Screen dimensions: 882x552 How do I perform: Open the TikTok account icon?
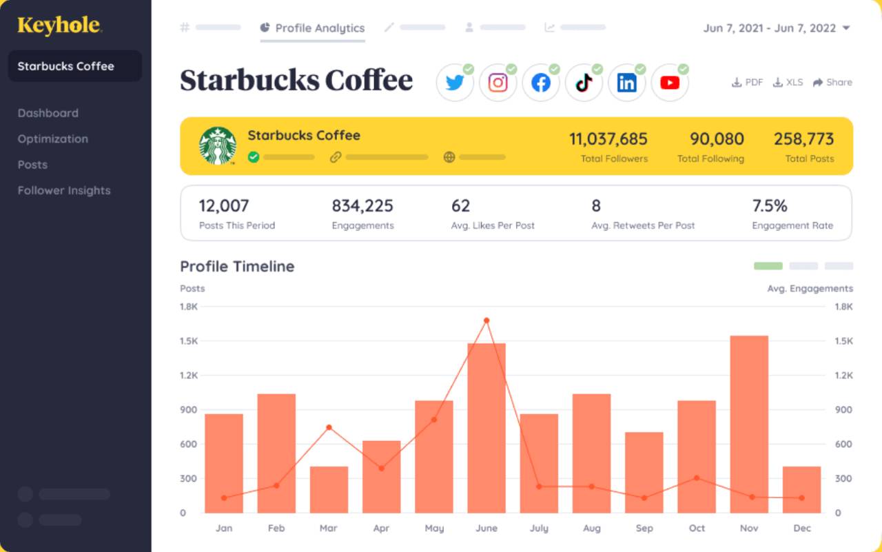coord(584,81)
